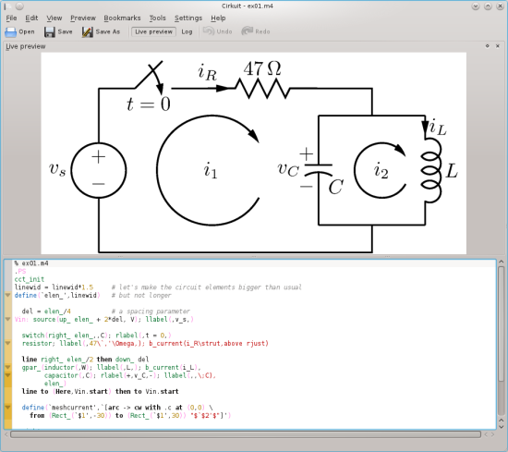508x452 pixels.
Task: Click the Save floppy disk icon
Action: 50,31
